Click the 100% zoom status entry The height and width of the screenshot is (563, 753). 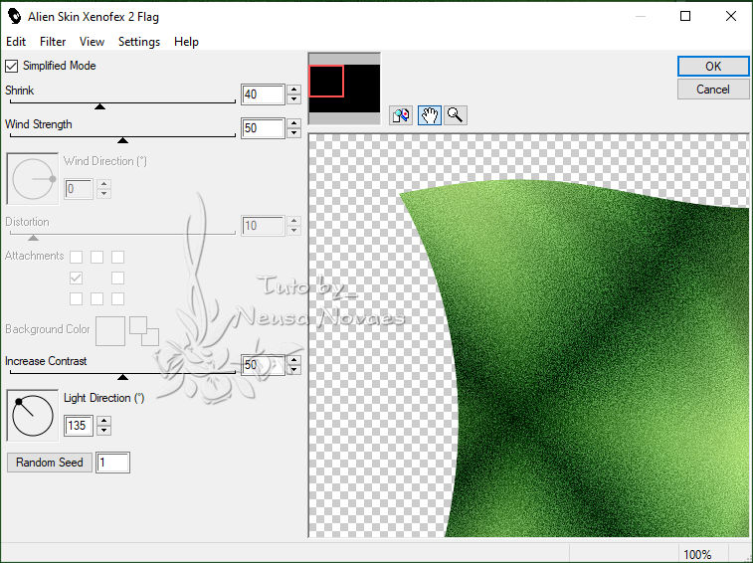[697, 555]
